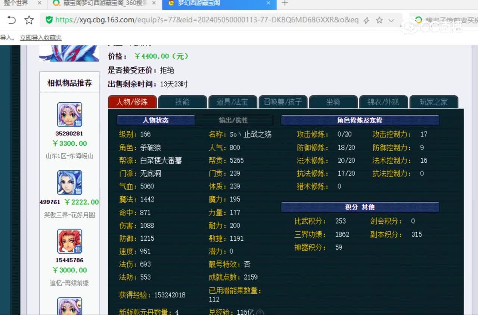The height and width of the screenshot is (315, 478).
Task: Click the character portrait thumbnail at top
Action: [69, 53]
